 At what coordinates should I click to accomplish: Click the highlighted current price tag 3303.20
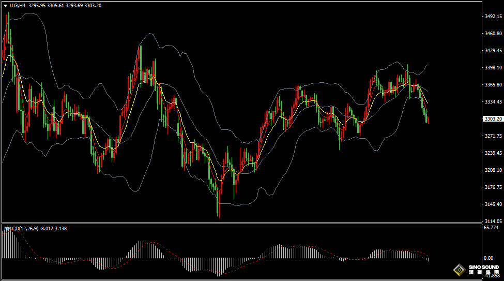coord(492,119)
